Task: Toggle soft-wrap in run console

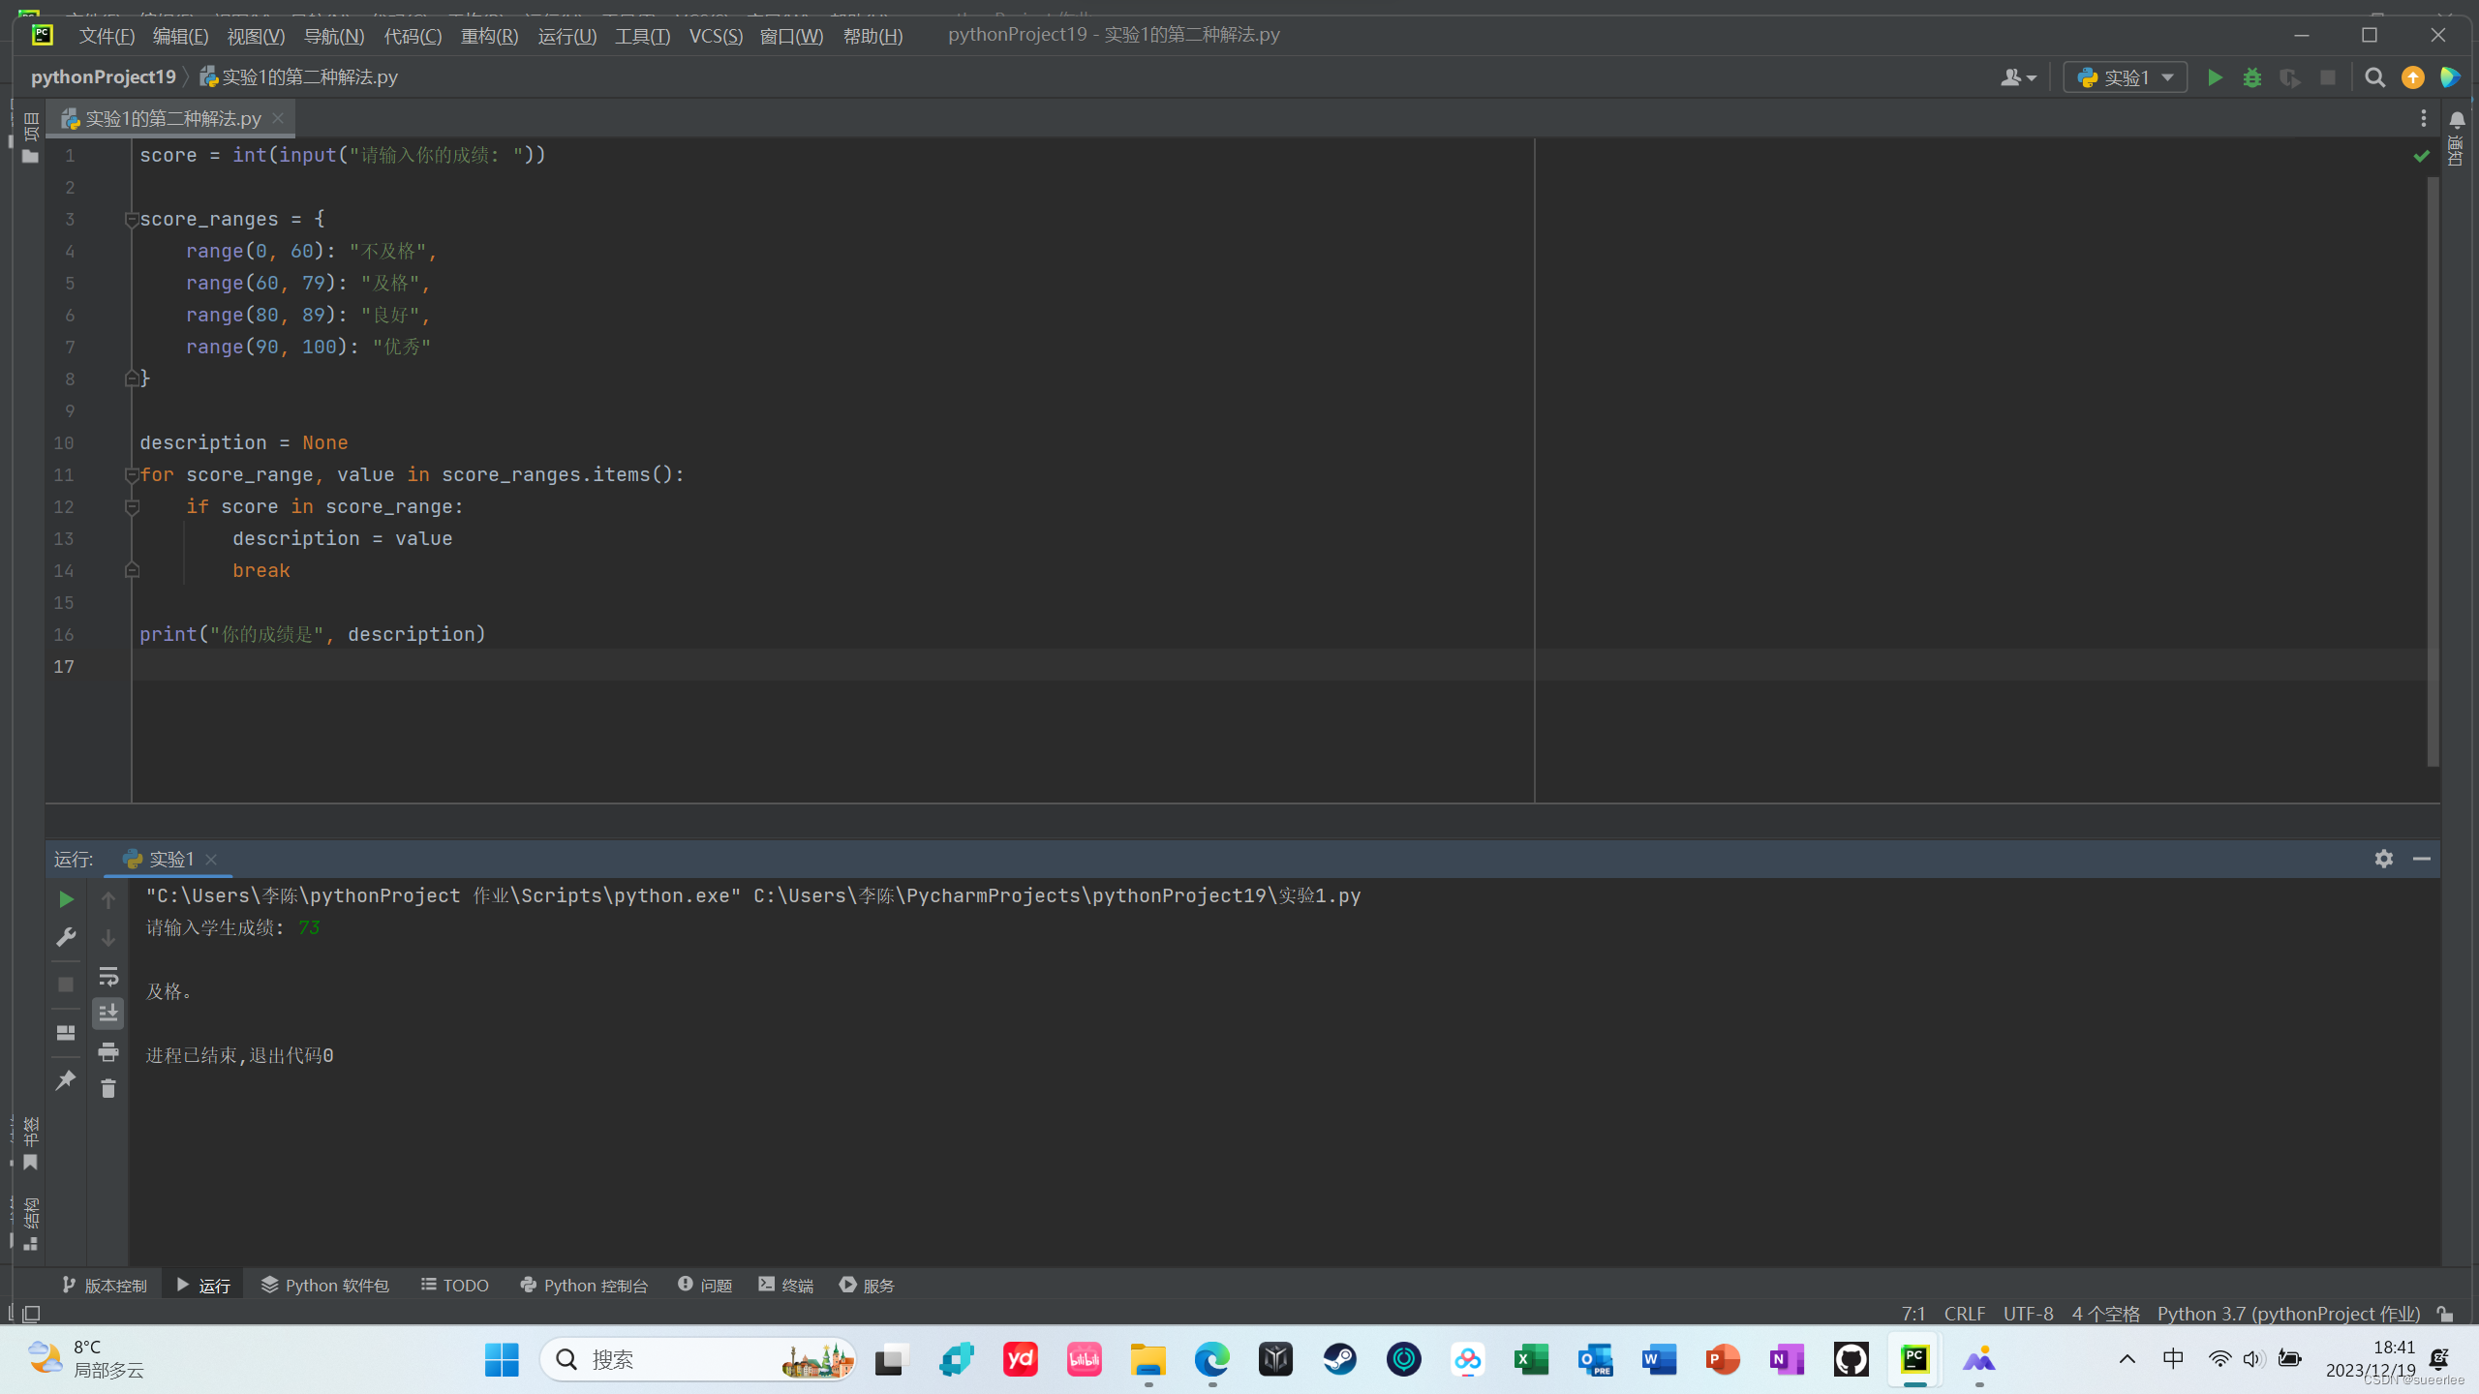Action: (x=108, y=976)
